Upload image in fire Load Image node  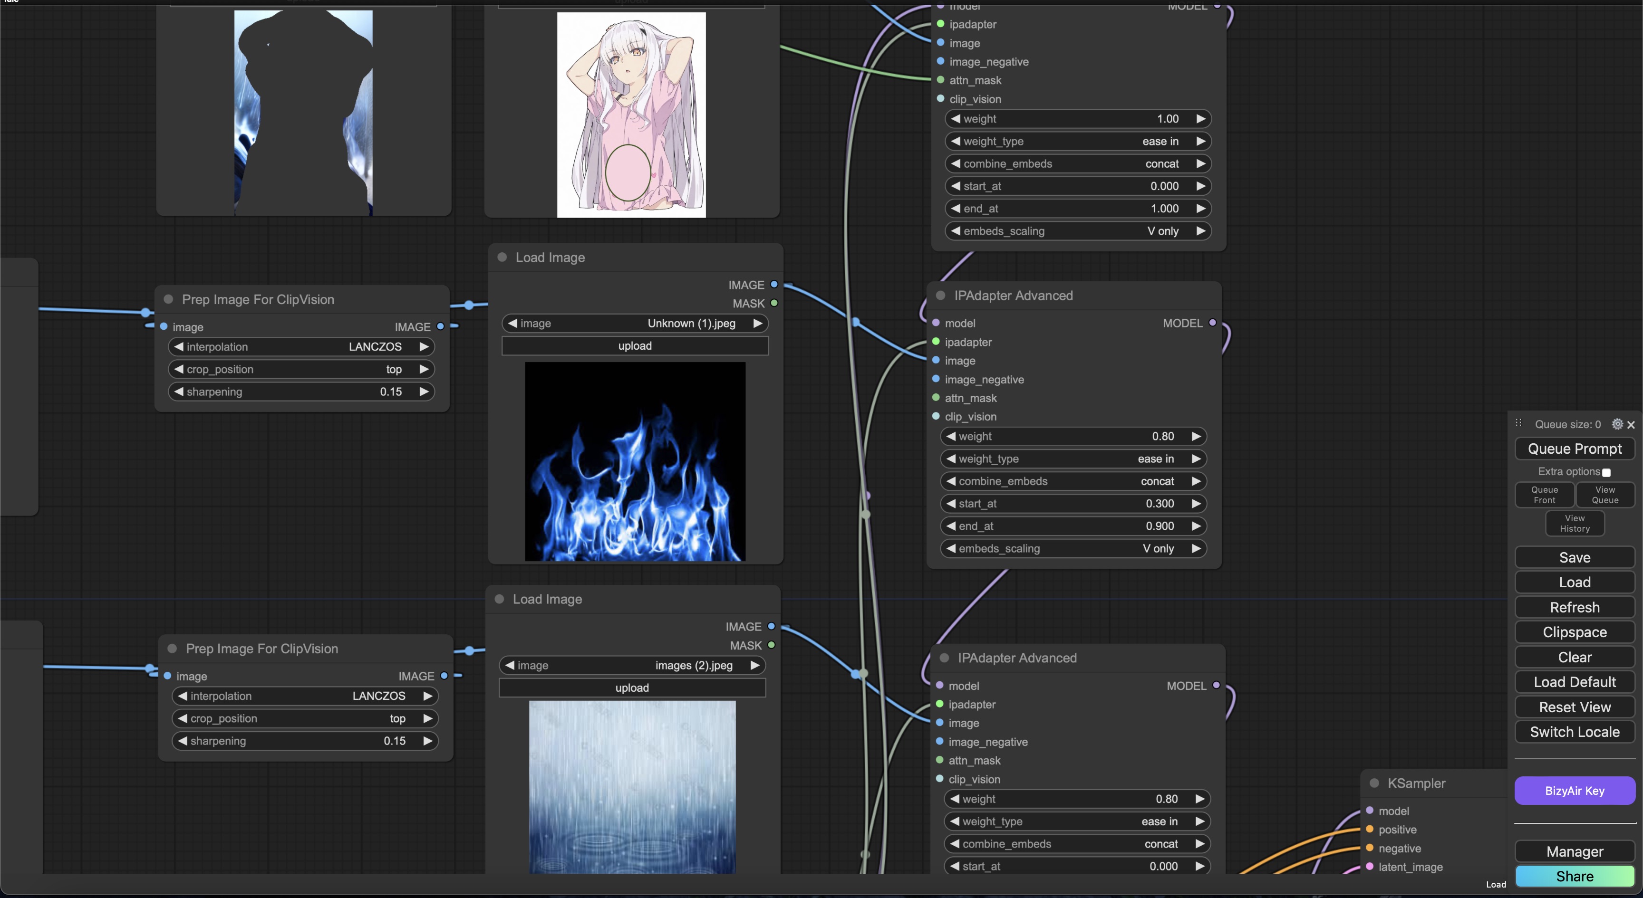(x=635, y=346)
